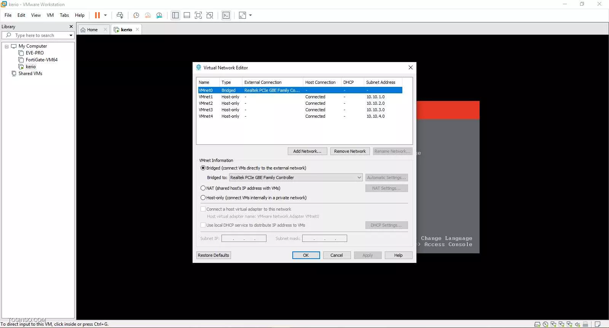Show the console view icon

coord(226,15)
